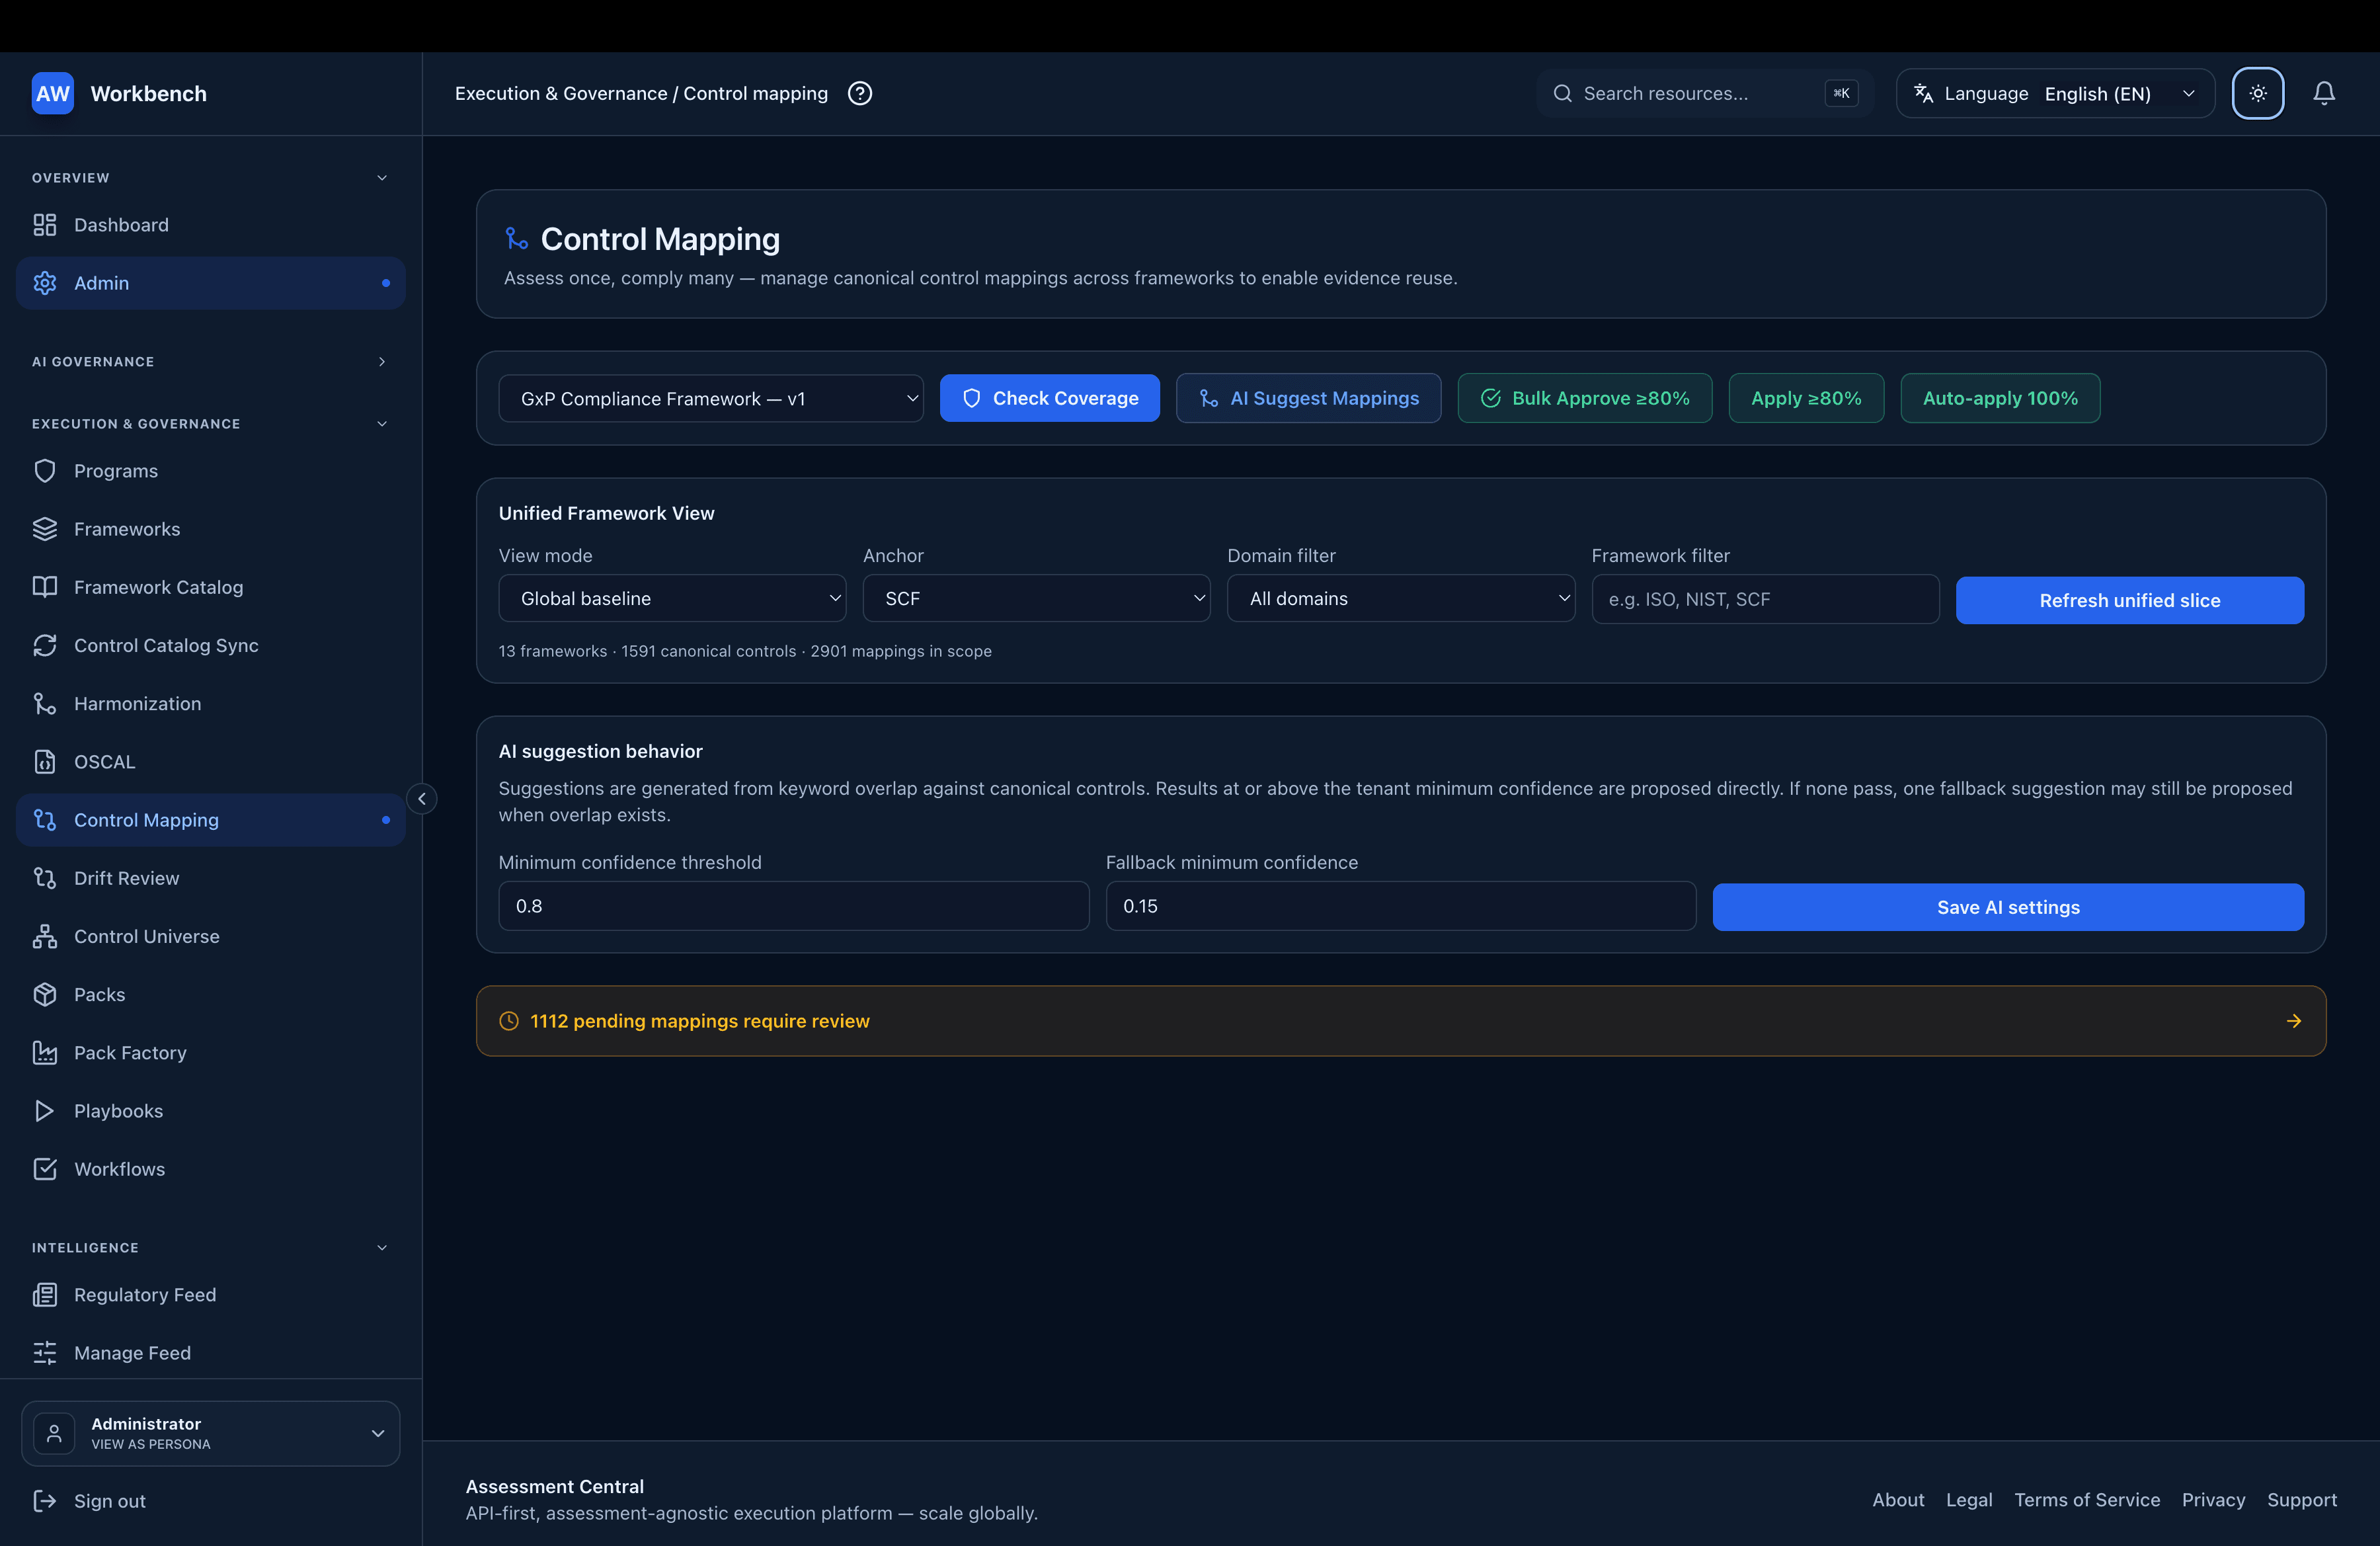The width and height of the screenshot is (2380, 1546).
Task: Open the notifications bell
Action: pyautogui.click(x=2324, y=93)
